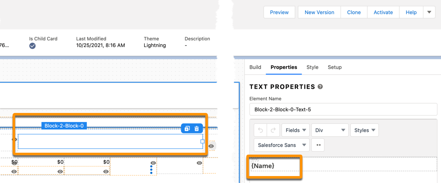Screen dimensions: 441x183
Task: Toggle eye icon at left edge of selected text box
Action: coord(14,139)
